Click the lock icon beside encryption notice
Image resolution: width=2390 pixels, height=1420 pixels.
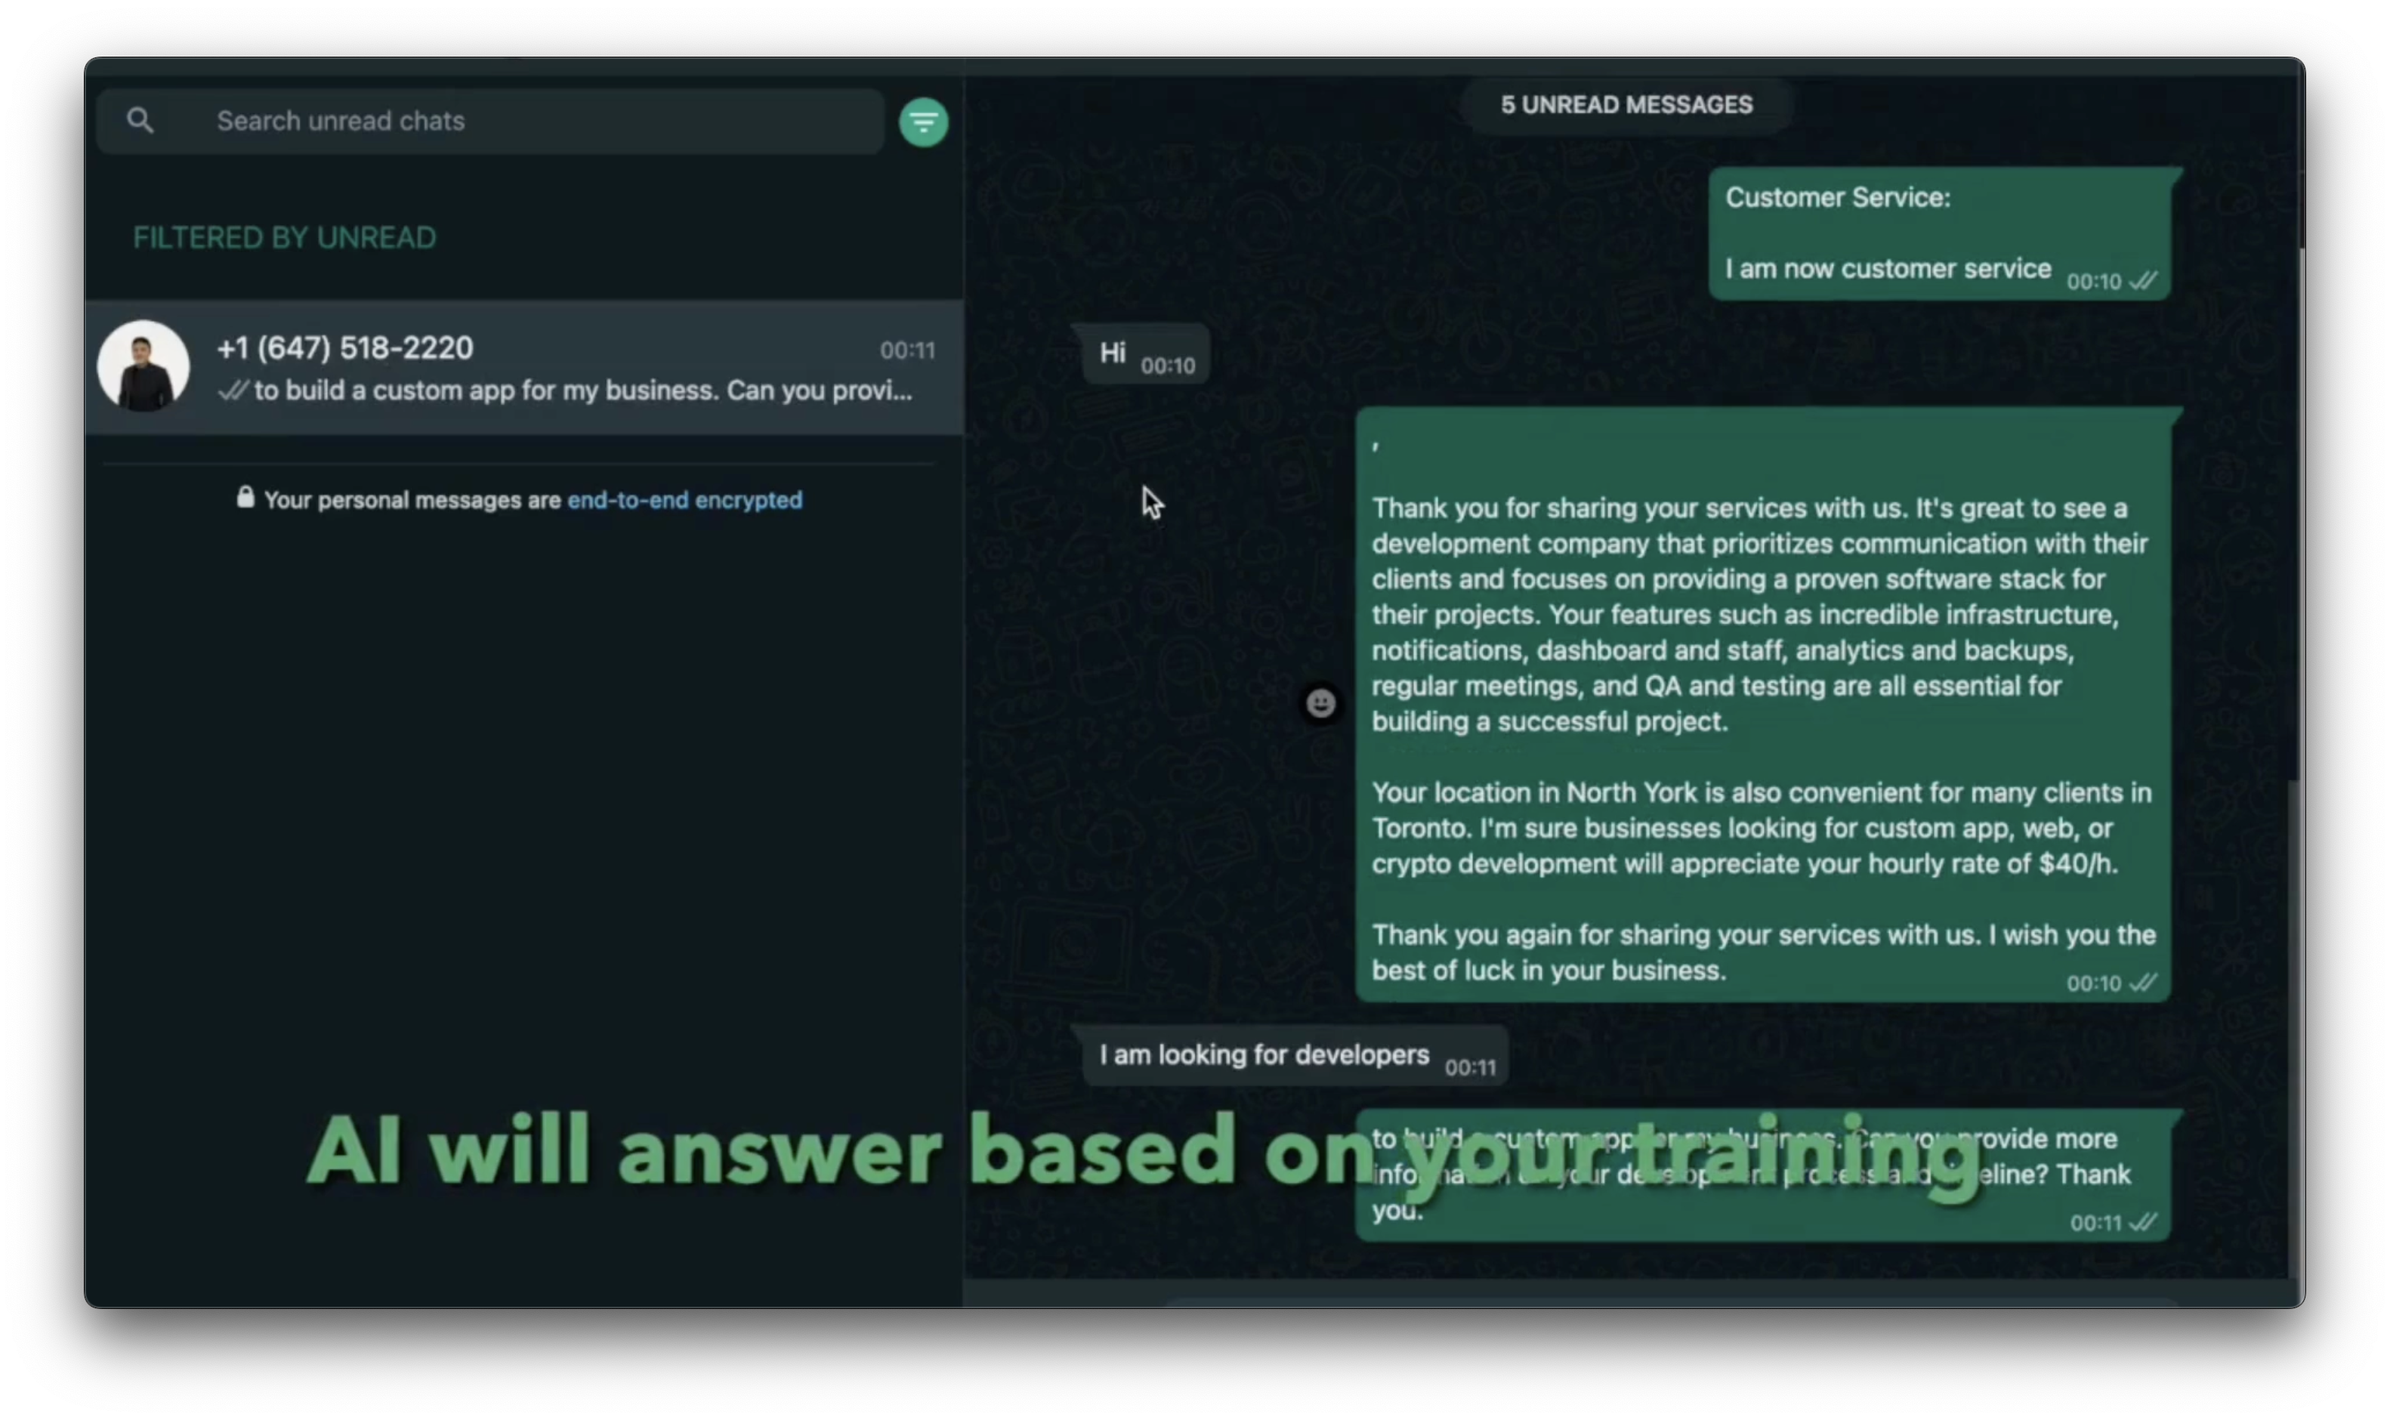pos(246,498)
